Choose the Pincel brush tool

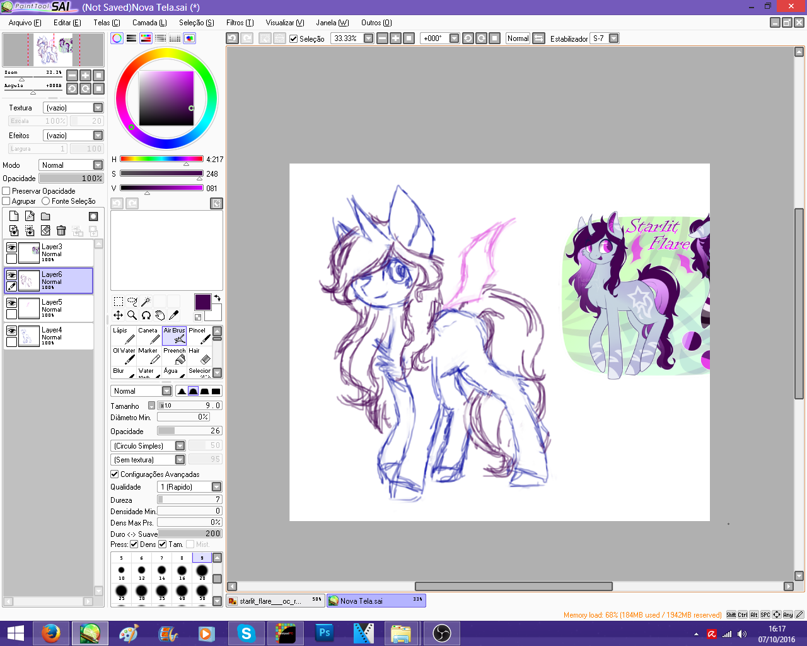(199, 336)
